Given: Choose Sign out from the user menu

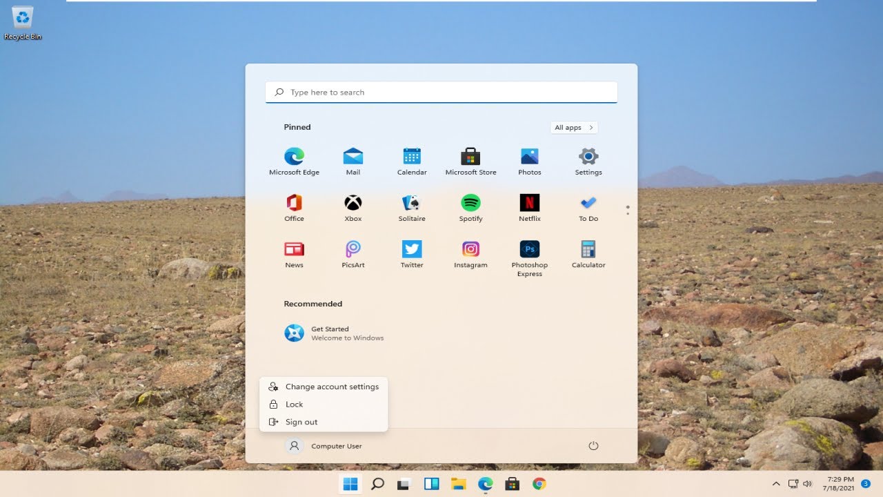Looking at the screenshot, I should tap(324, 422).
